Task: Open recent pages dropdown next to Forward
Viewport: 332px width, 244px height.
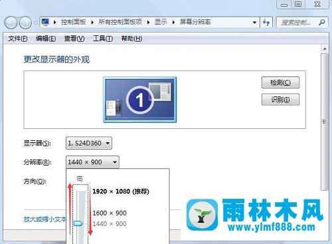Action: pyautogui.click(x=35, y=23)
